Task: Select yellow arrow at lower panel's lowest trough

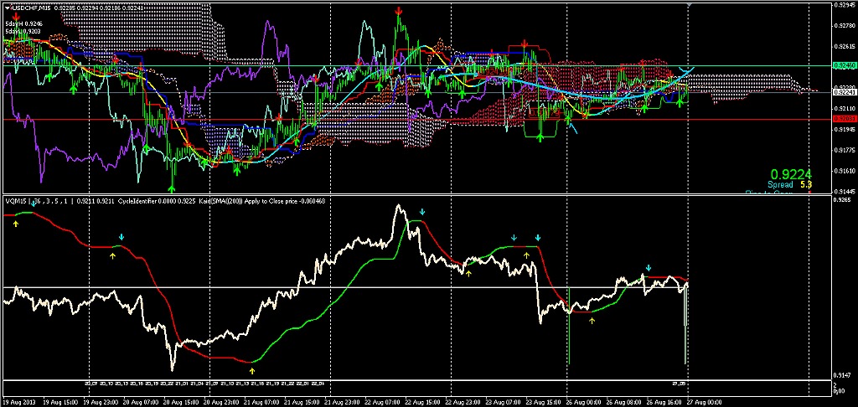Action: (253, 370)
